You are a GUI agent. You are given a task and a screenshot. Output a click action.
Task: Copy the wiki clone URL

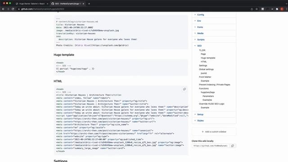click(x=233, y=146)
